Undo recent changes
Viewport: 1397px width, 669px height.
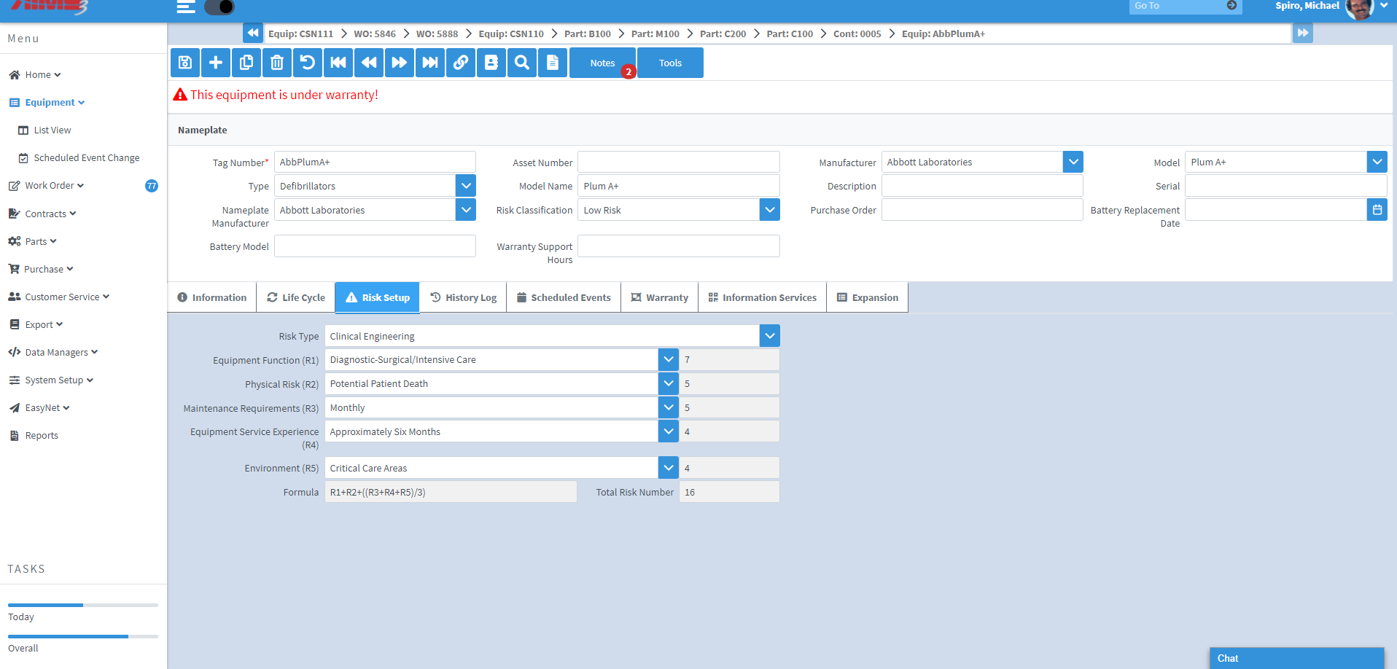coord(307,63)
